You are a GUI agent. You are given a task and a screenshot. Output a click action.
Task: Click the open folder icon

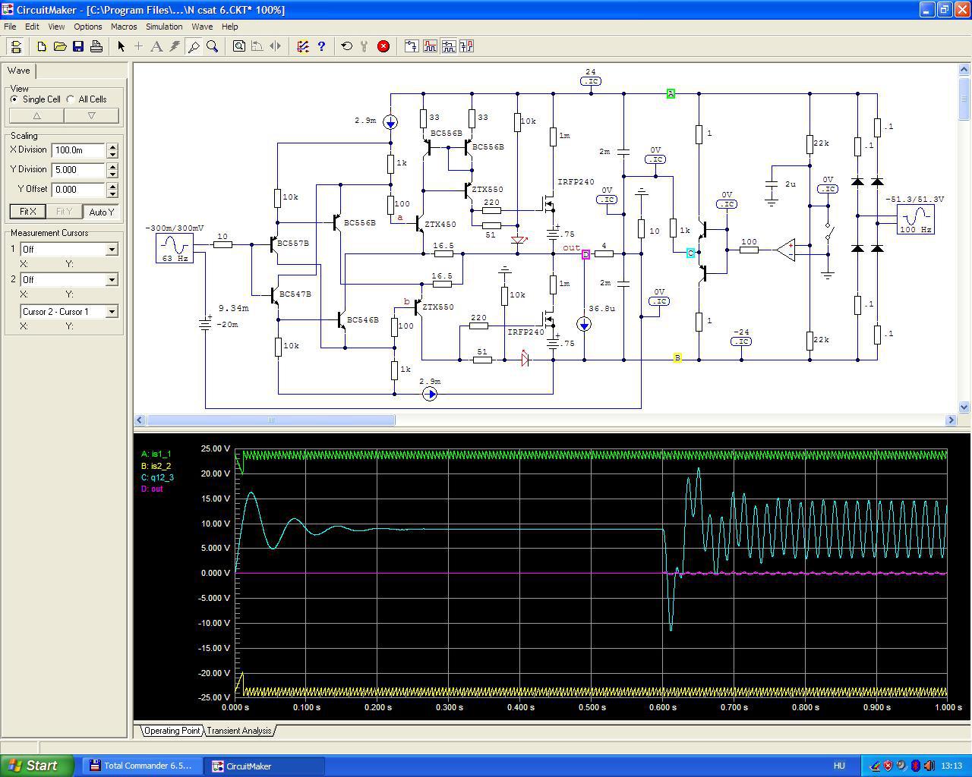(x=60, y=46)
